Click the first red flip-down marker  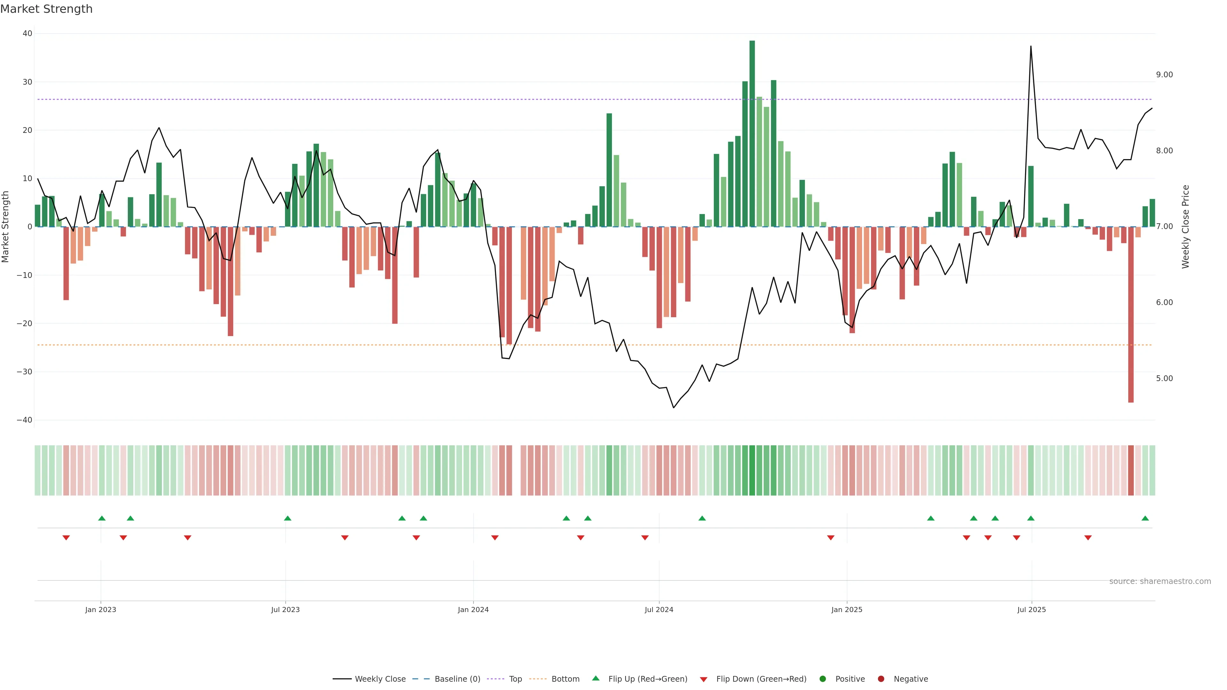66,538
